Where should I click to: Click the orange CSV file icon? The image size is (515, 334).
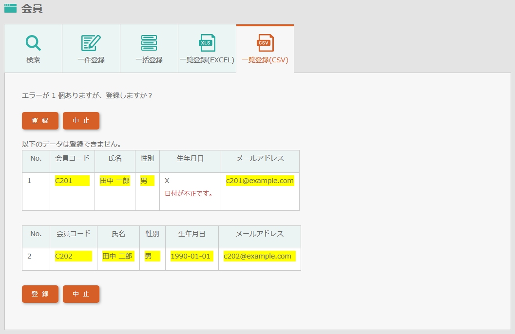click(x=265, y=43)
